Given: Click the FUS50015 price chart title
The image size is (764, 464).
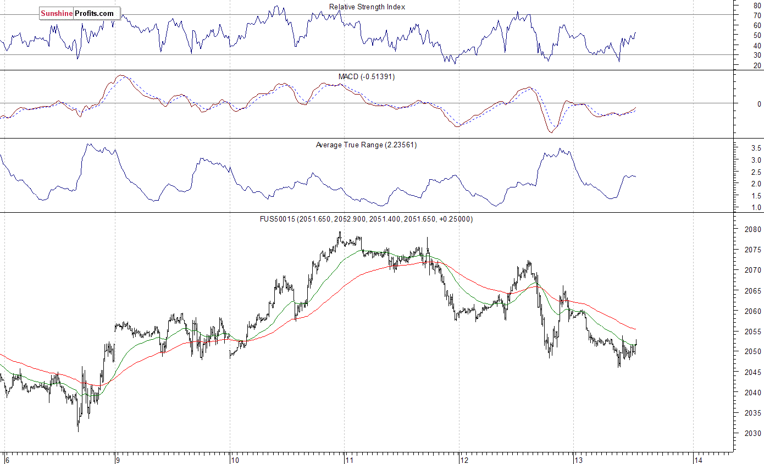Looking at the screenshot, I should (x=367, y=219).
